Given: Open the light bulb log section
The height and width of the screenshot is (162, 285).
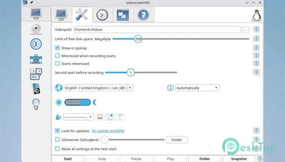Looking at the screenshot, I should (x=36, y=104).
